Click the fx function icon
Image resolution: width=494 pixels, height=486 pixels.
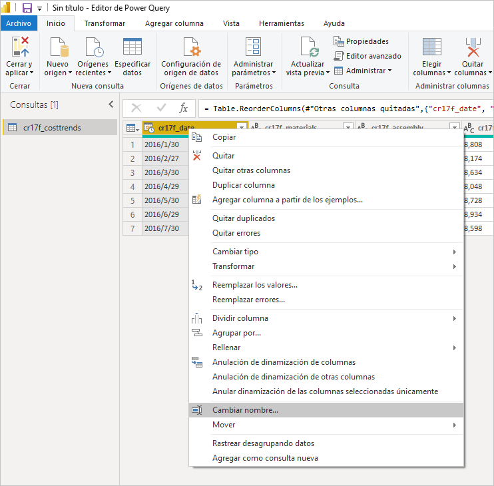(183, 109)
